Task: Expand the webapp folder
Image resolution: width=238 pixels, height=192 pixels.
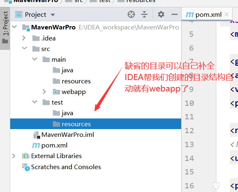Action: pyautogui.click(x=44, y=92)
